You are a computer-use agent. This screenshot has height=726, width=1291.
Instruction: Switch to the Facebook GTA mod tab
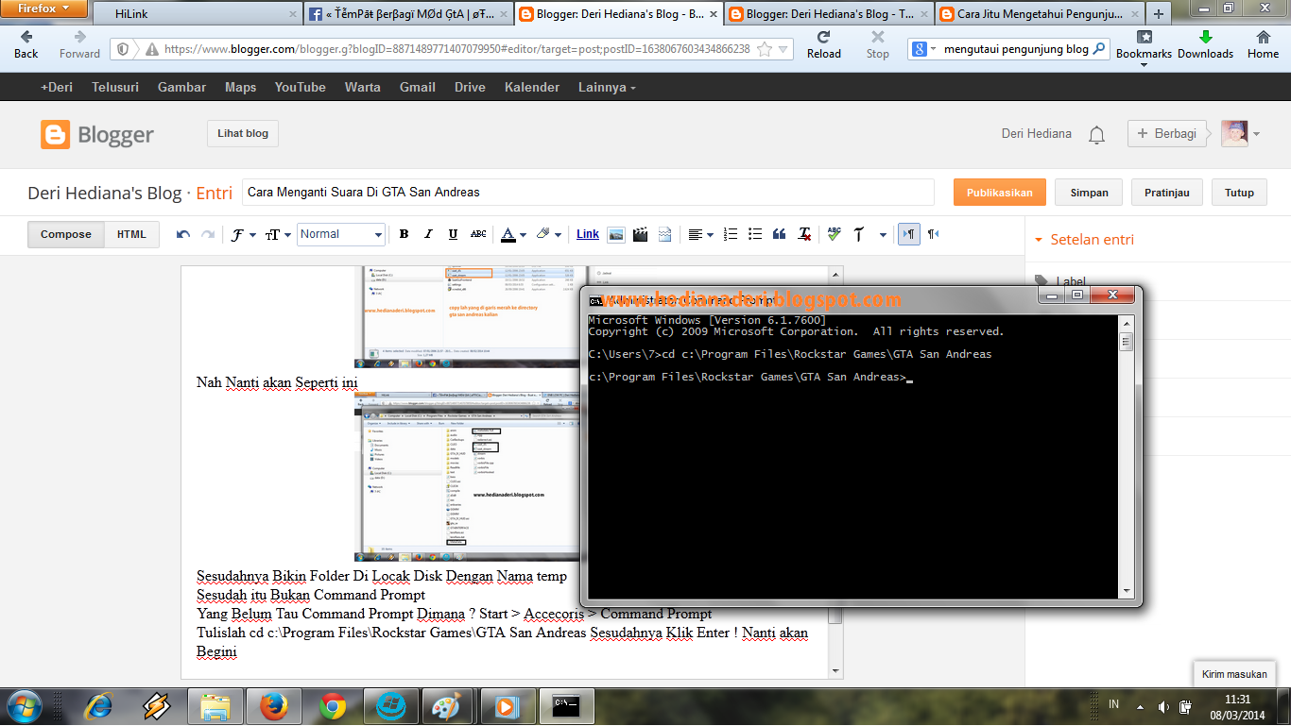(x=409, y=14)
